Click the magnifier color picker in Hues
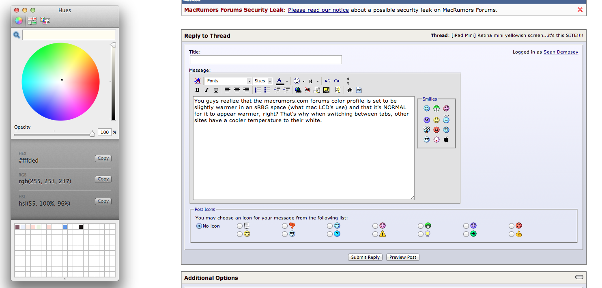Viewport: 602px width, 288px height. (17, 35)
